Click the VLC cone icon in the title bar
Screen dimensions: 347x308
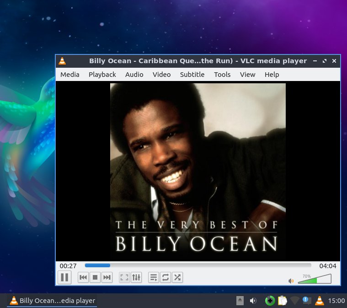(62, 61)
